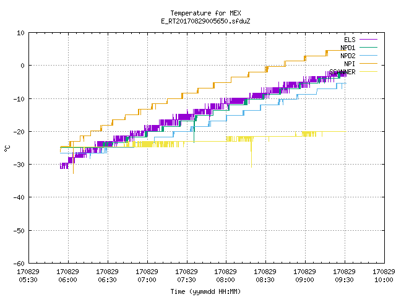
Task: Click the x-axis tick label 09:30
Action: tap(344, 280)
